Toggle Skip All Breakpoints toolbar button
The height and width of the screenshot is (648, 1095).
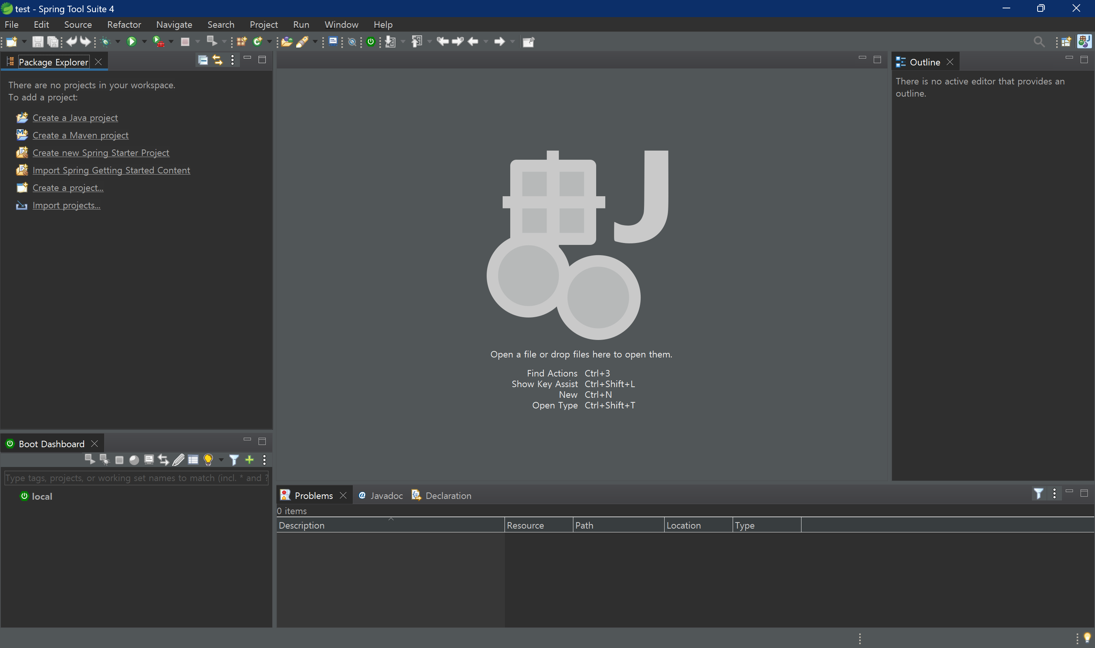[352, 41]
